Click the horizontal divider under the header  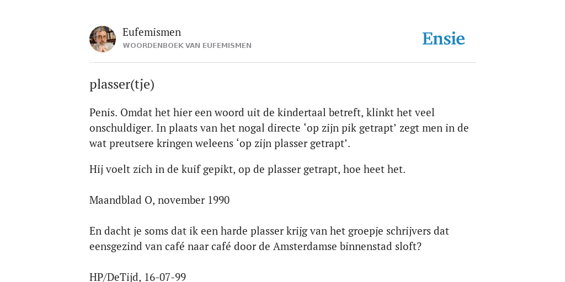click(282, 63)
